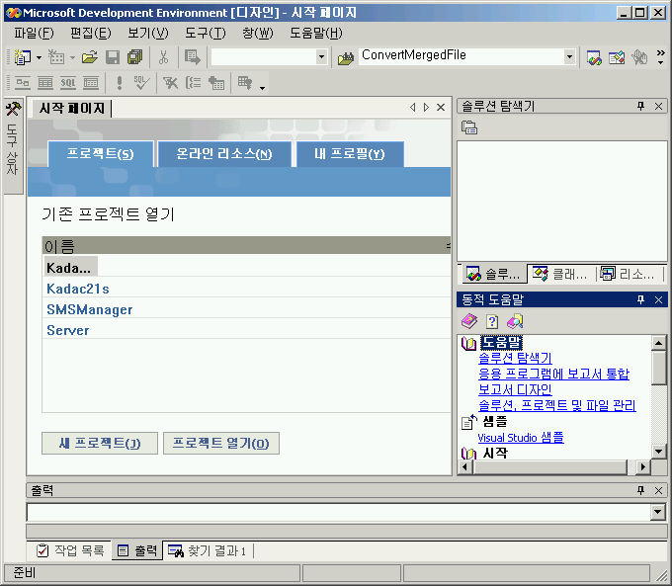Click the Save floppy disk icon
The image size is (672, 586).
click(x=113, y=57)
